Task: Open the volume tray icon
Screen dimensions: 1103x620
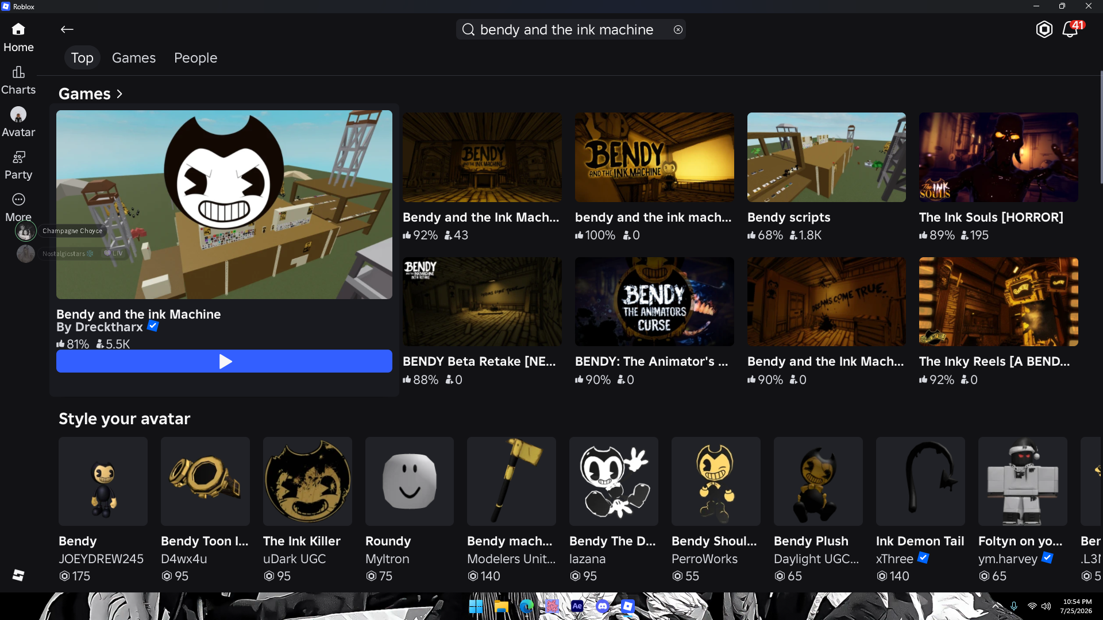Action: (x=1046, y=606)
